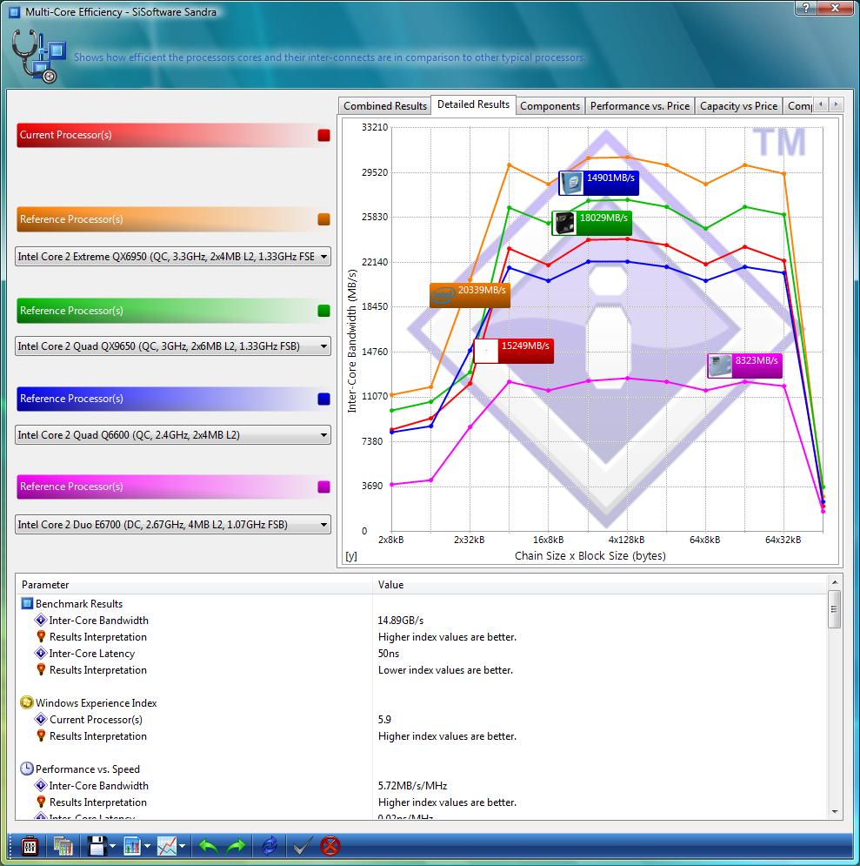Toggle the blue Reference Processor(s) checkbox
Image resolution: width=860 pixels, height=866 pixels.
tap(323, 399)
